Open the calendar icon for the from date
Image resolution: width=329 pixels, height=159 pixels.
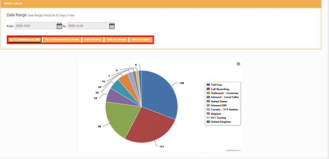point(59,26)
